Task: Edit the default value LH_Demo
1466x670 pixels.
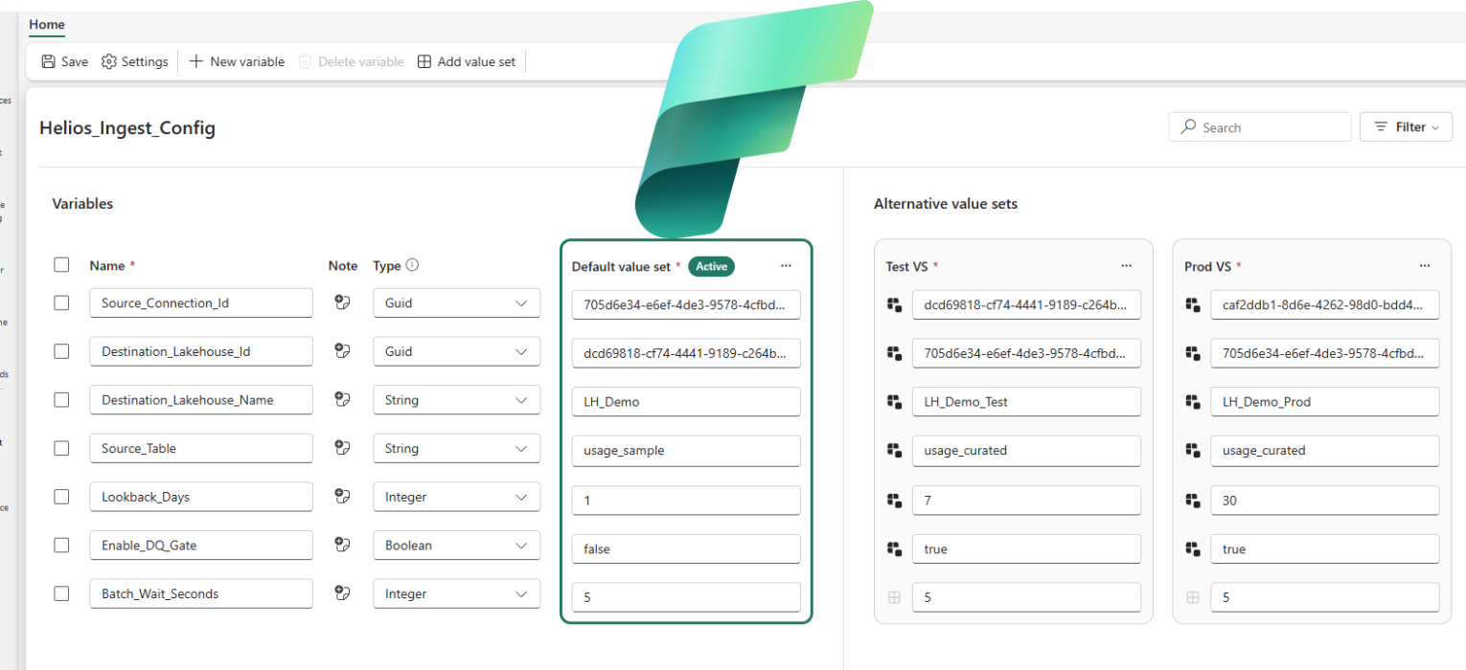Action: tap(686, 402)
